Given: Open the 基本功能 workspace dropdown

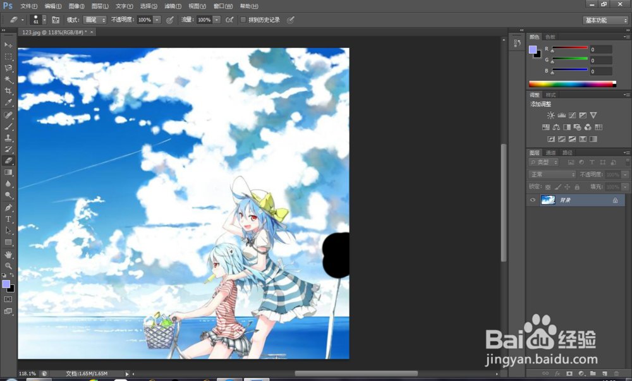Looking at the screenshot, I should click(605, 20).
